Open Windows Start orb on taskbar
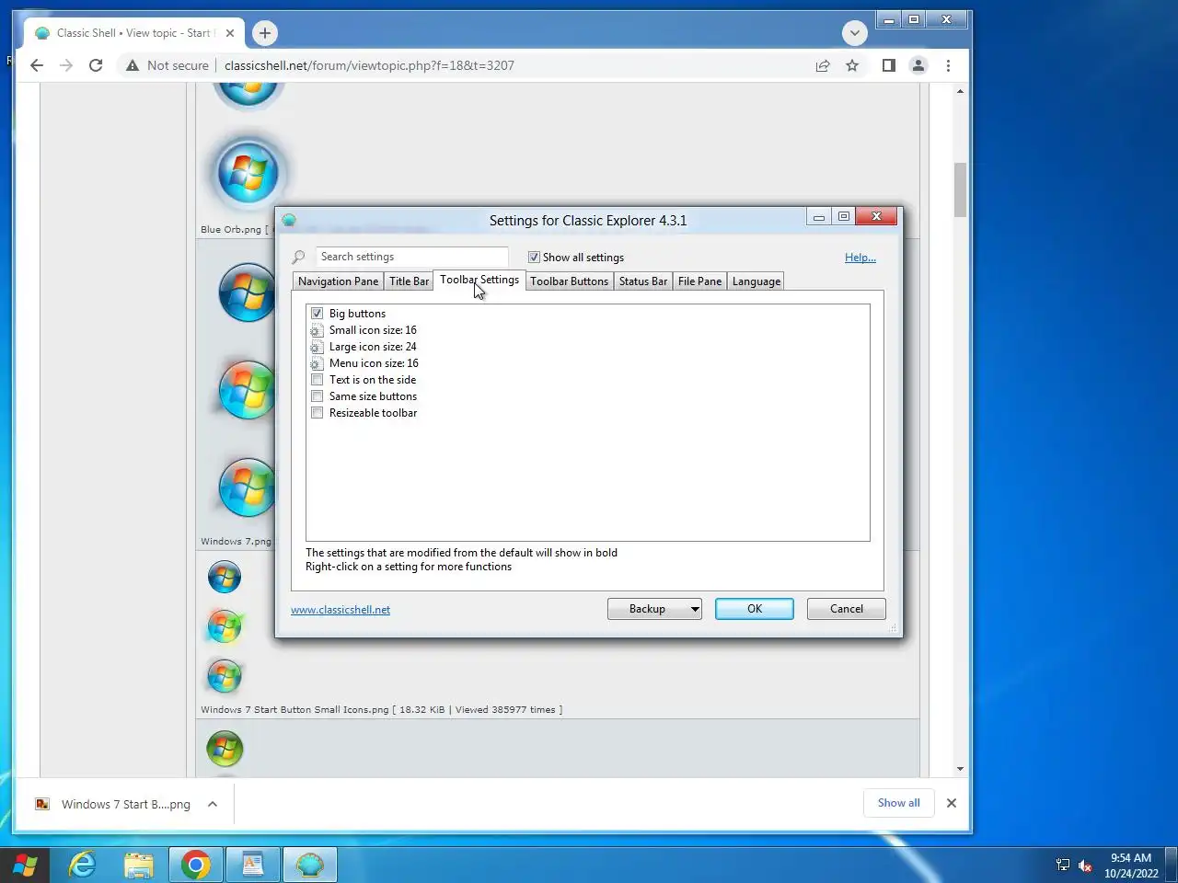 pyautogui.click(x=25, y=866)
